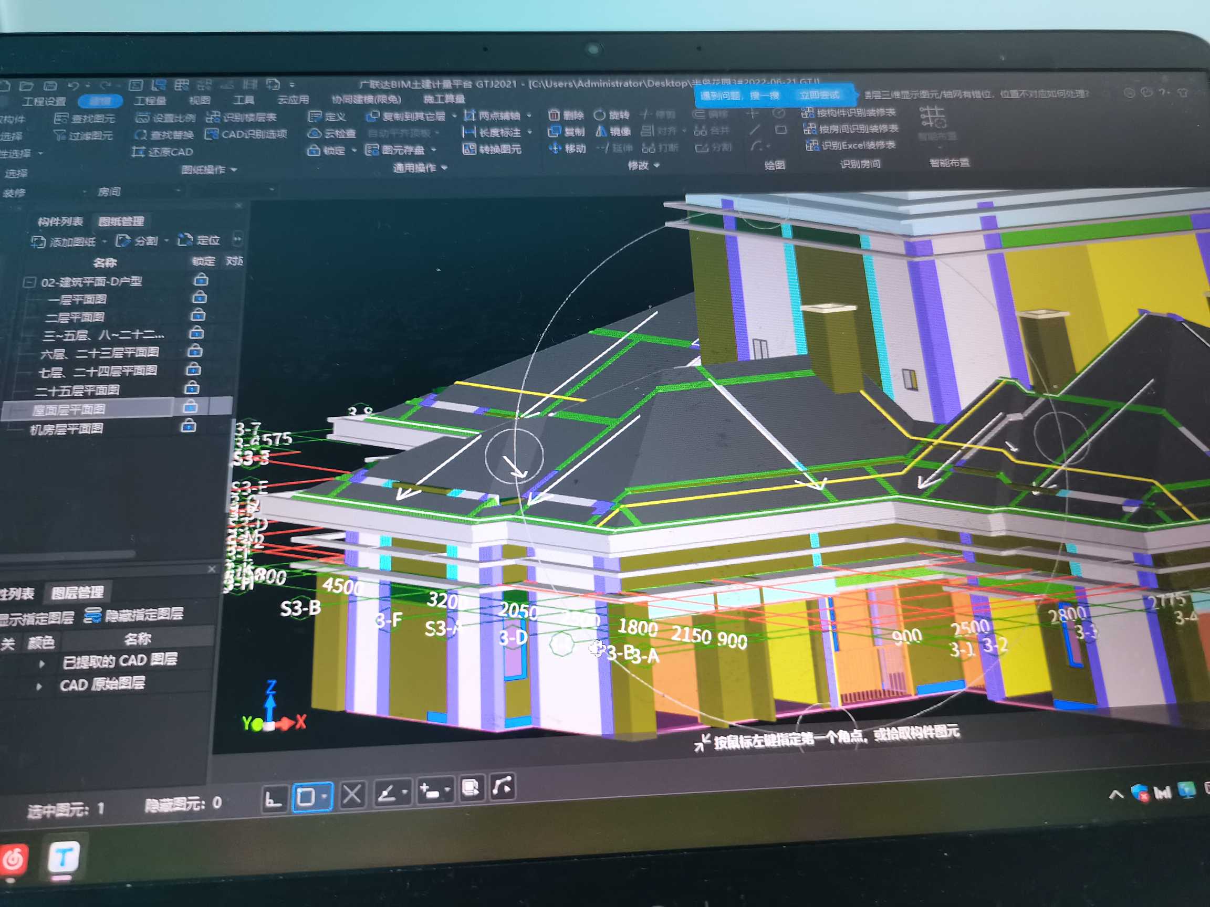The height and width of the screenshot is (907, 1210).
Task: Toggle the lock for 02-建筑平面-D户型
Action: point(201,280)
